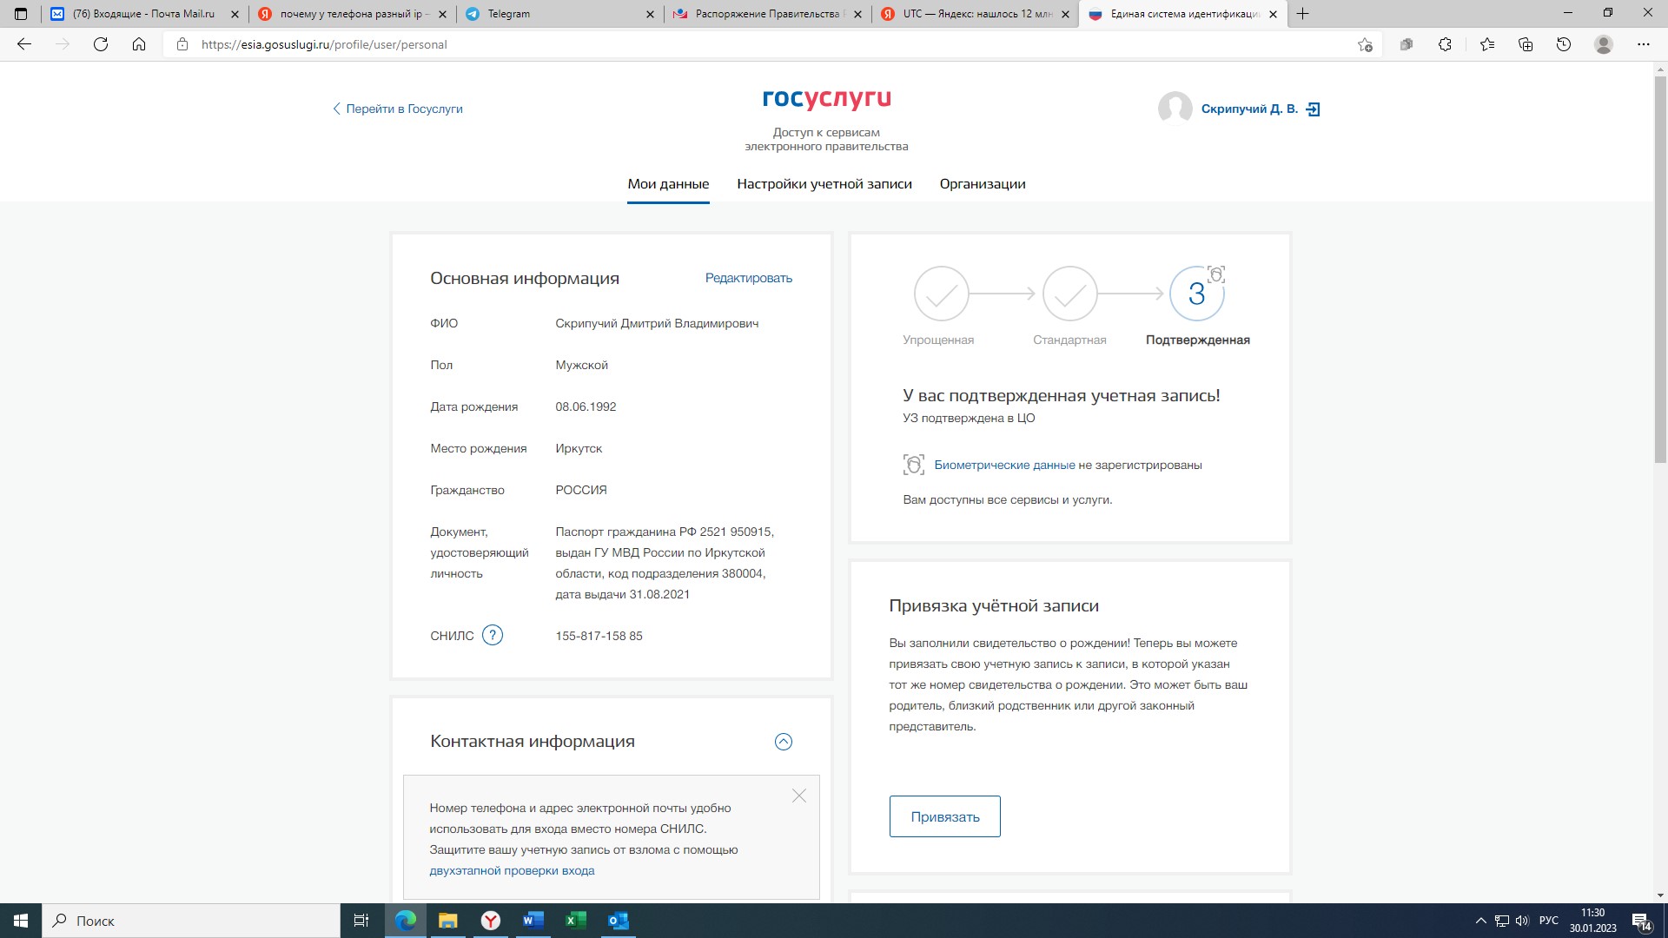Open the Биометрические данные link
1668x938 pixels.
coord(1004,466)
